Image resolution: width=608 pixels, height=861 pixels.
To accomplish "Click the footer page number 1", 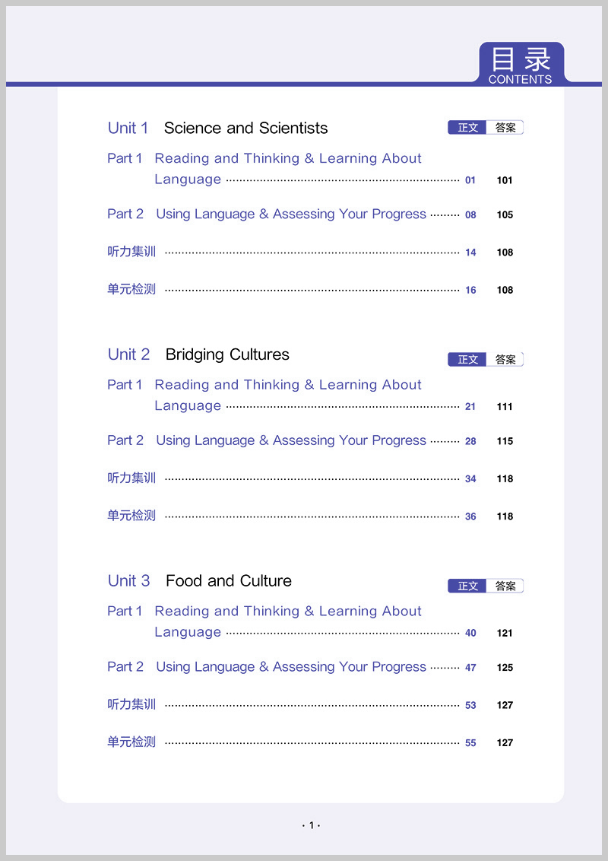I will (311, 825).
